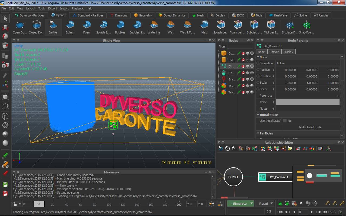
Task: Click Make Initial State button
Action: [x=310, y=127]
